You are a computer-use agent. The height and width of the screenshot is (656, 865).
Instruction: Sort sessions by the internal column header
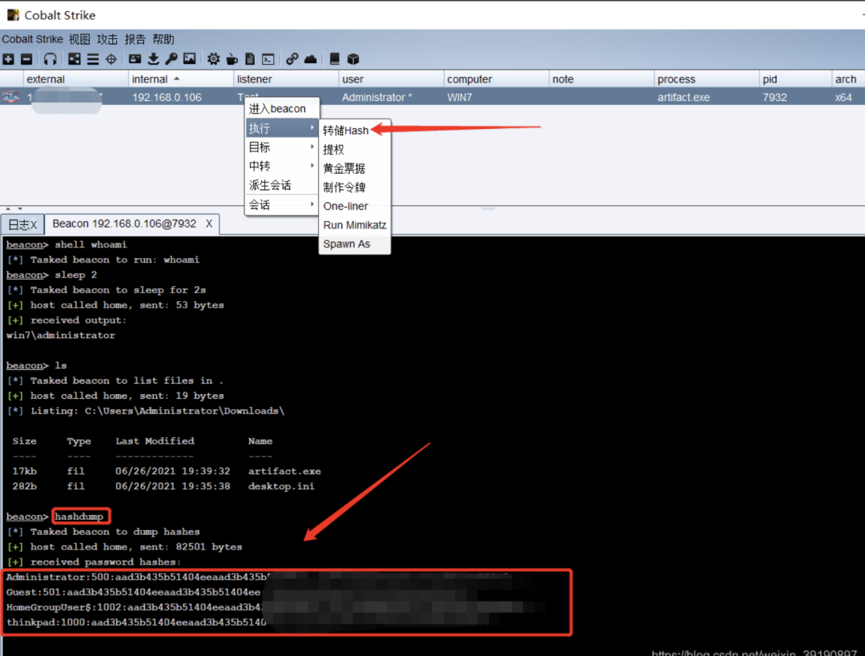tap(181, 79)
